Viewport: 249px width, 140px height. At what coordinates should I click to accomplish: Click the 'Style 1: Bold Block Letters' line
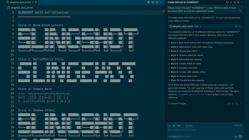41,25
